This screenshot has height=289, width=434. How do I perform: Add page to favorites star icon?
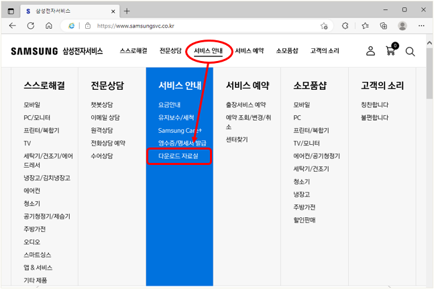point(324,26)
